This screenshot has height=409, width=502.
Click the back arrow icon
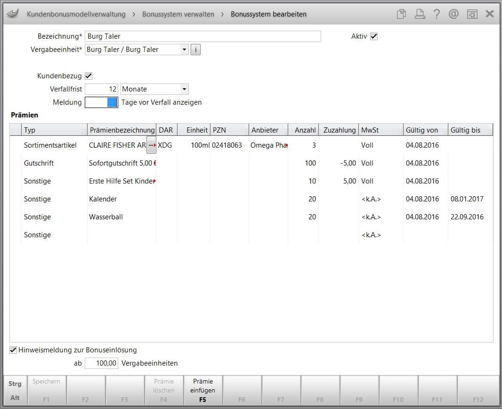(13, 14)
